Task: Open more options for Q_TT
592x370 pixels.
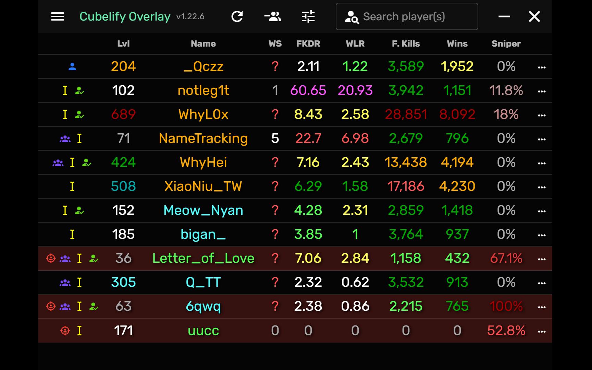Action: [542, 283]
